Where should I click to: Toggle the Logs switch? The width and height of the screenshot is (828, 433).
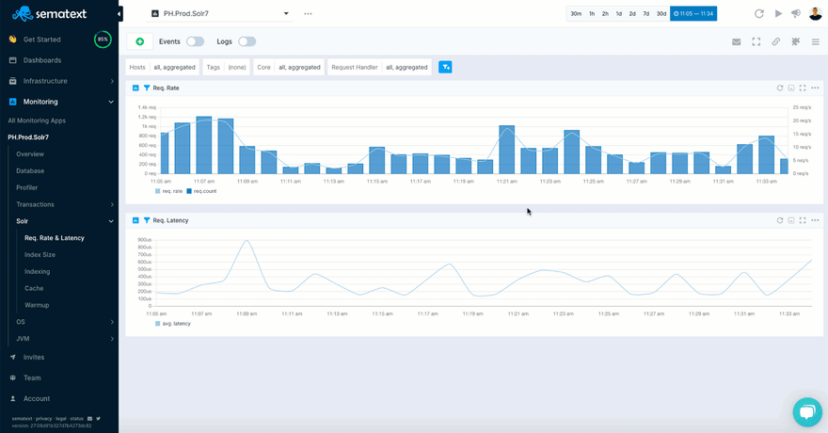point(247,41)
